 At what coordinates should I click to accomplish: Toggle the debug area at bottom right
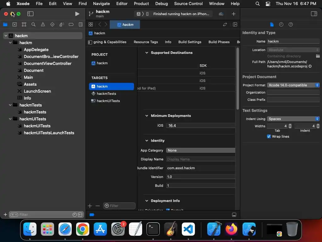(234, 215)
